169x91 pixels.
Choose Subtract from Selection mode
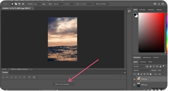[x=20, y=4]
